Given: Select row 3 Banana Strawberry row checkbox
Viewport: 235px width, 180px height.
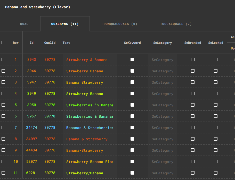Looking at the screenshot, I should 3,82.
